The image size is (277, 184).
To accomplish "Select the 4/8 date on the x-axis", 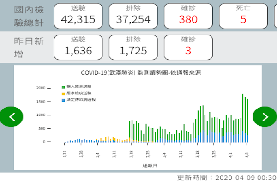I will tap(247, 152).
